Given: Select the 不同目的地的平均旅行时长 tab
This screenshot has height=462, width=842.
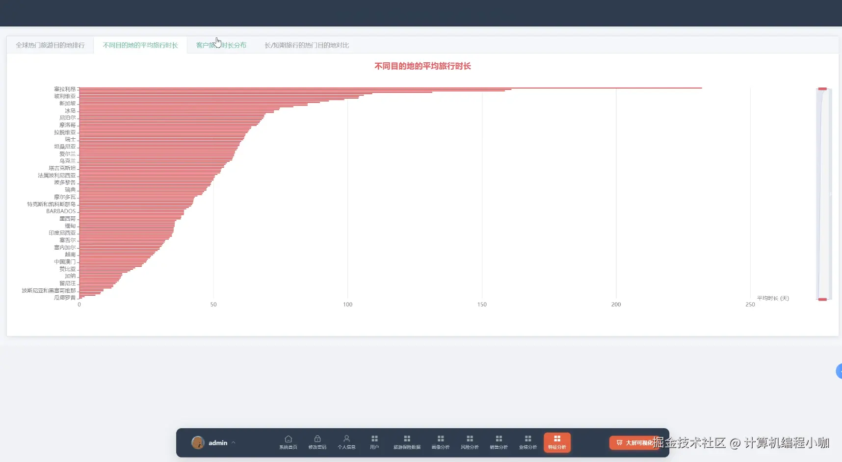Looking at the screenshot, I should pos(140,45).
